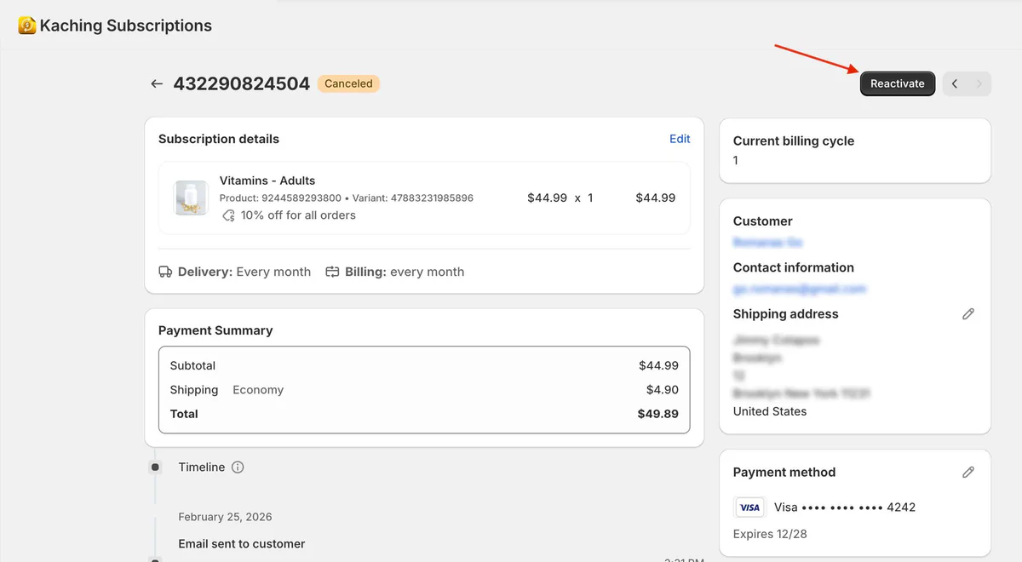Edit the shipping address with the pencil icon
The width and height of the screenshot is (1022, 562).
pos(968,314)
